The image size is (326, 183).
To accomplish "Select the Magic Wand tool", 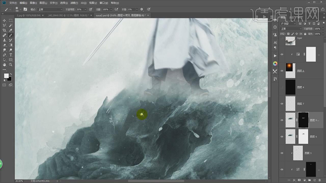I will tap(11, 25).
